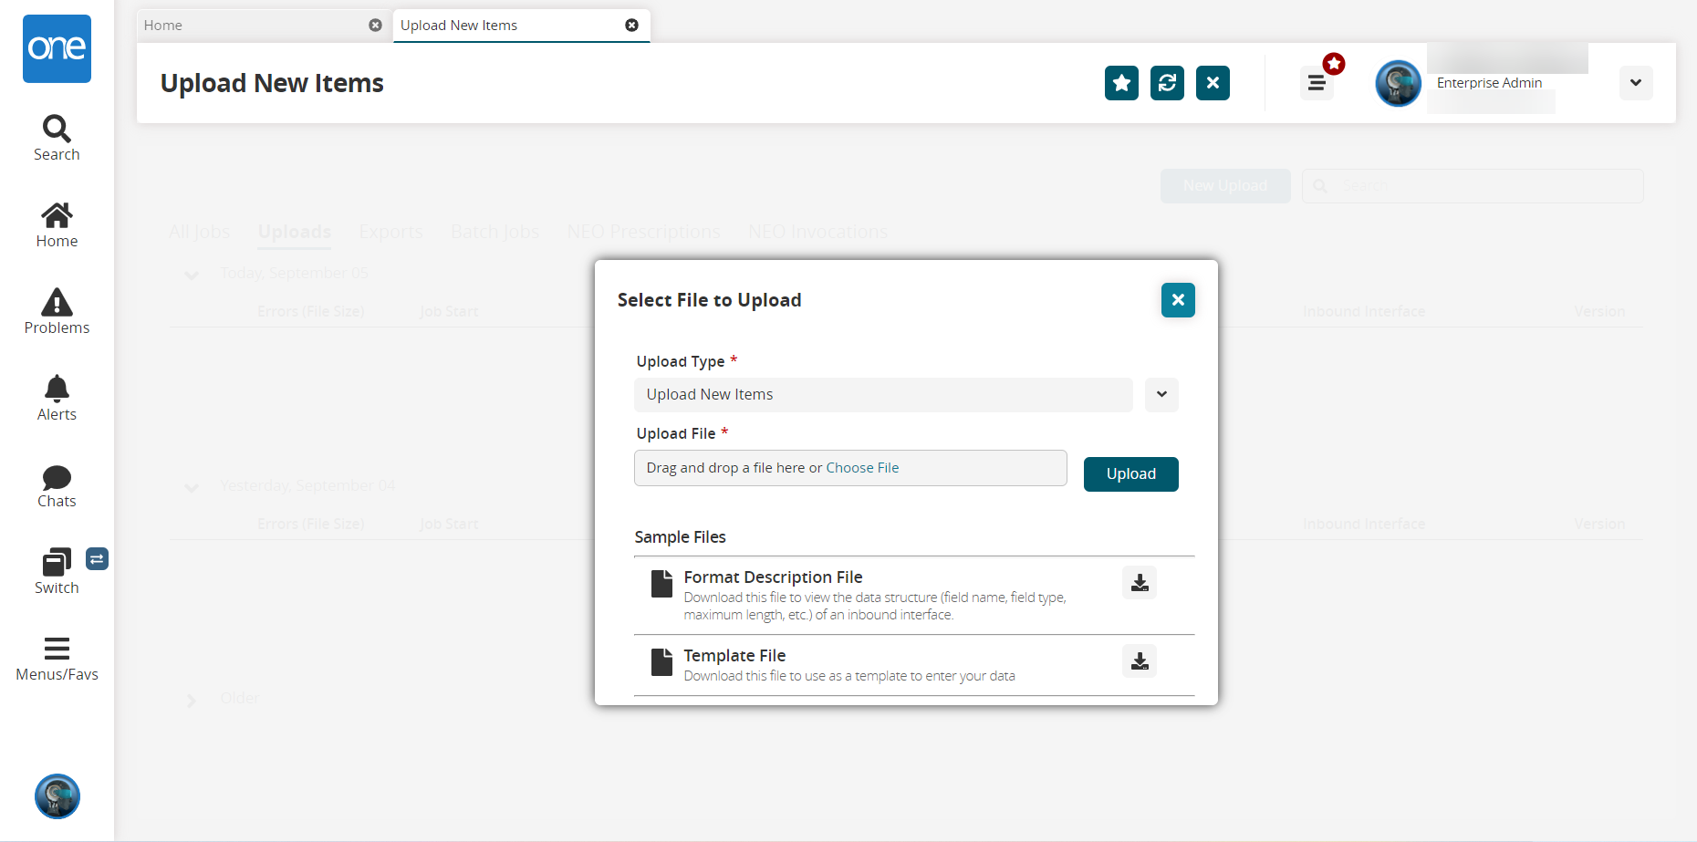Click the Enterprise Admin profile avatar
The image size is (1697, 842).
coord(1398,83)
